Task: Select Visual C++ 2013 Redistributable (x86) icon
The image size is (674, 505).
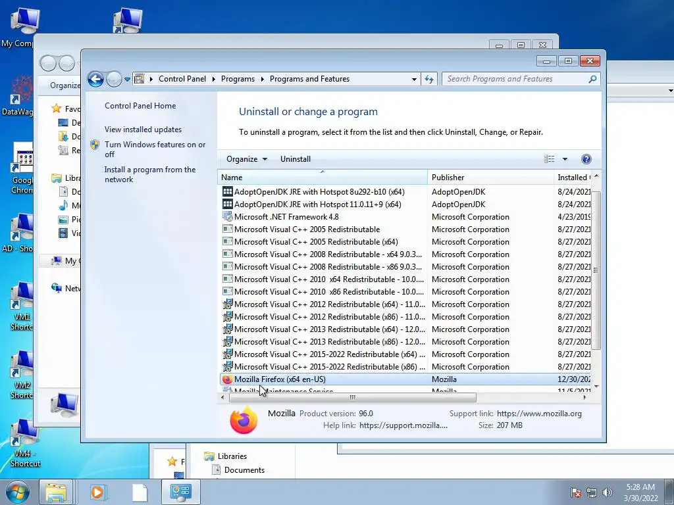Action: [x=227, y=341]
